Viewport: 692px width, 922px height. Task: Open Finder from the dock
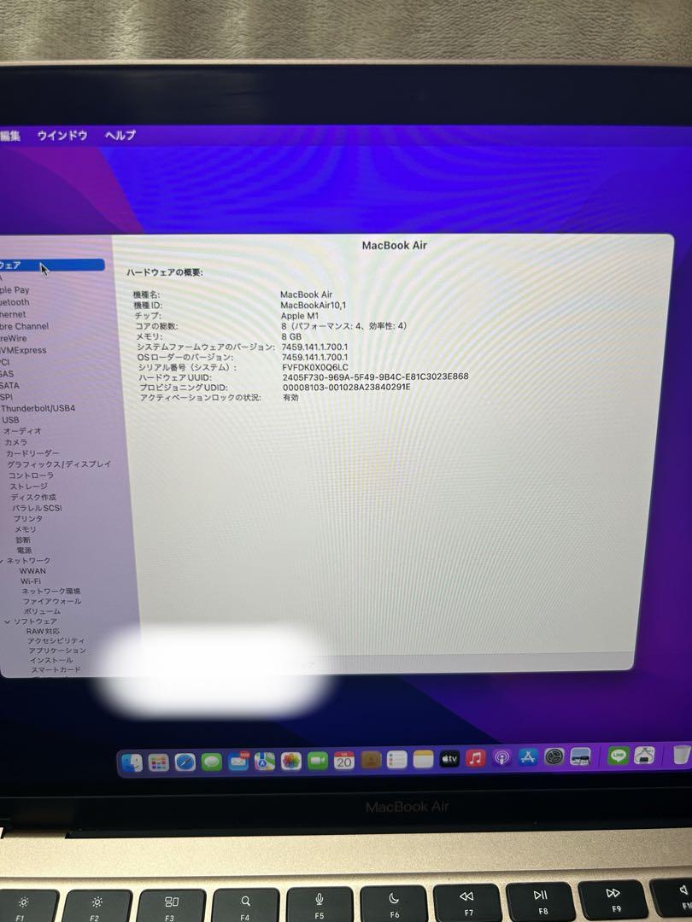(x=132, y=762)
